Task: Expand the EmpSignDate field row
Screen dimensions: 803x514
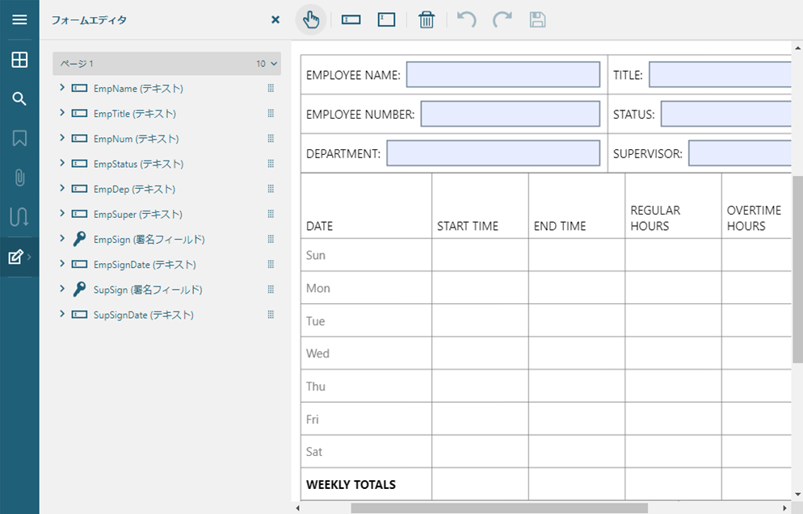Action: [62, 264]
